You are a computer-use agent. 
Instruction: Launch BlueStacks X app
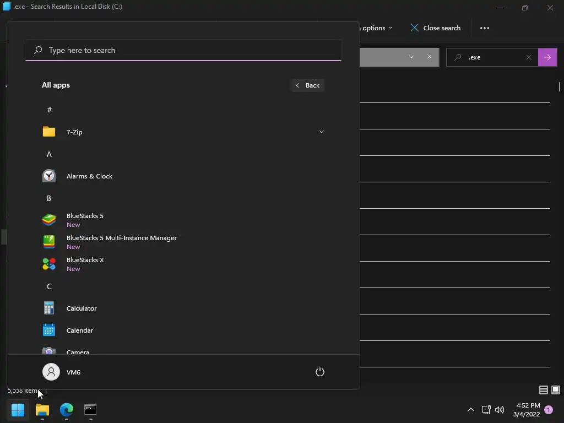tap(183, 264)
